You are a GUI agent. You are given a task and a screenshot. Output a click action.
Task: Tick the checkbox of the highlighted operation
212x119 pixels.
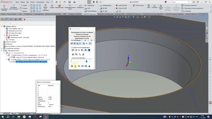12,62
